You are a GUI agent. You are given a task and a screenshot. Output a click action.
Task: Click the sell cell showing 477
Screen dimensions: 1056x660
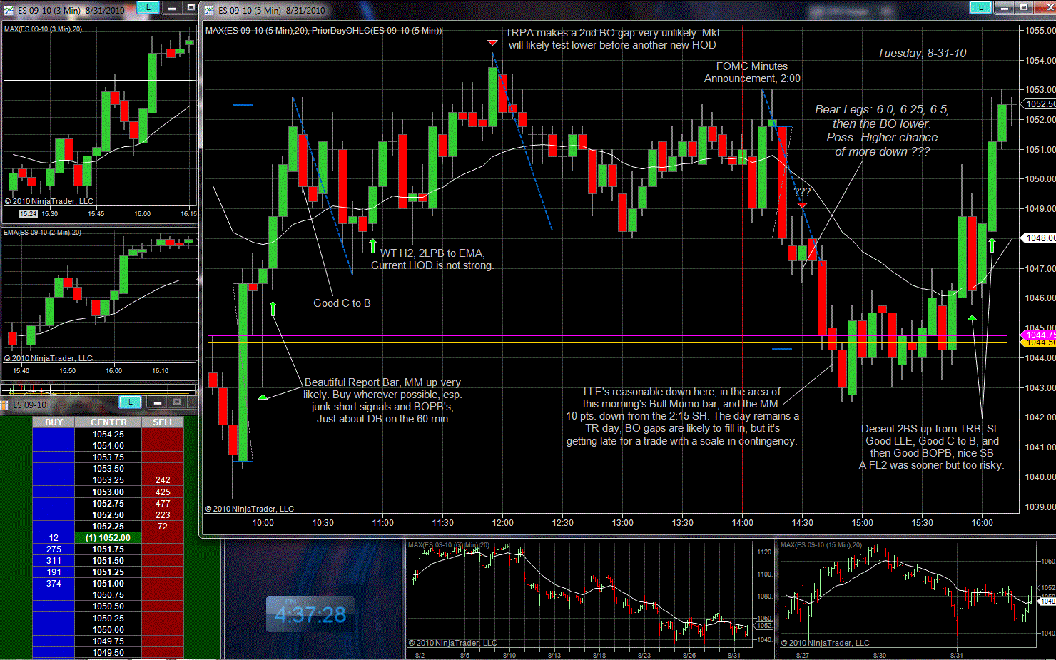(x=163, y=503)
